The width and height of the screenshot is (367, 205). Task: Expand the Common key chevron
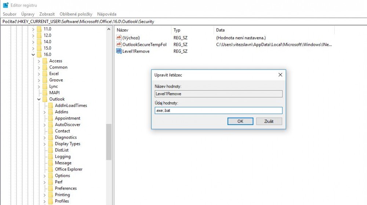click(39, 67)
